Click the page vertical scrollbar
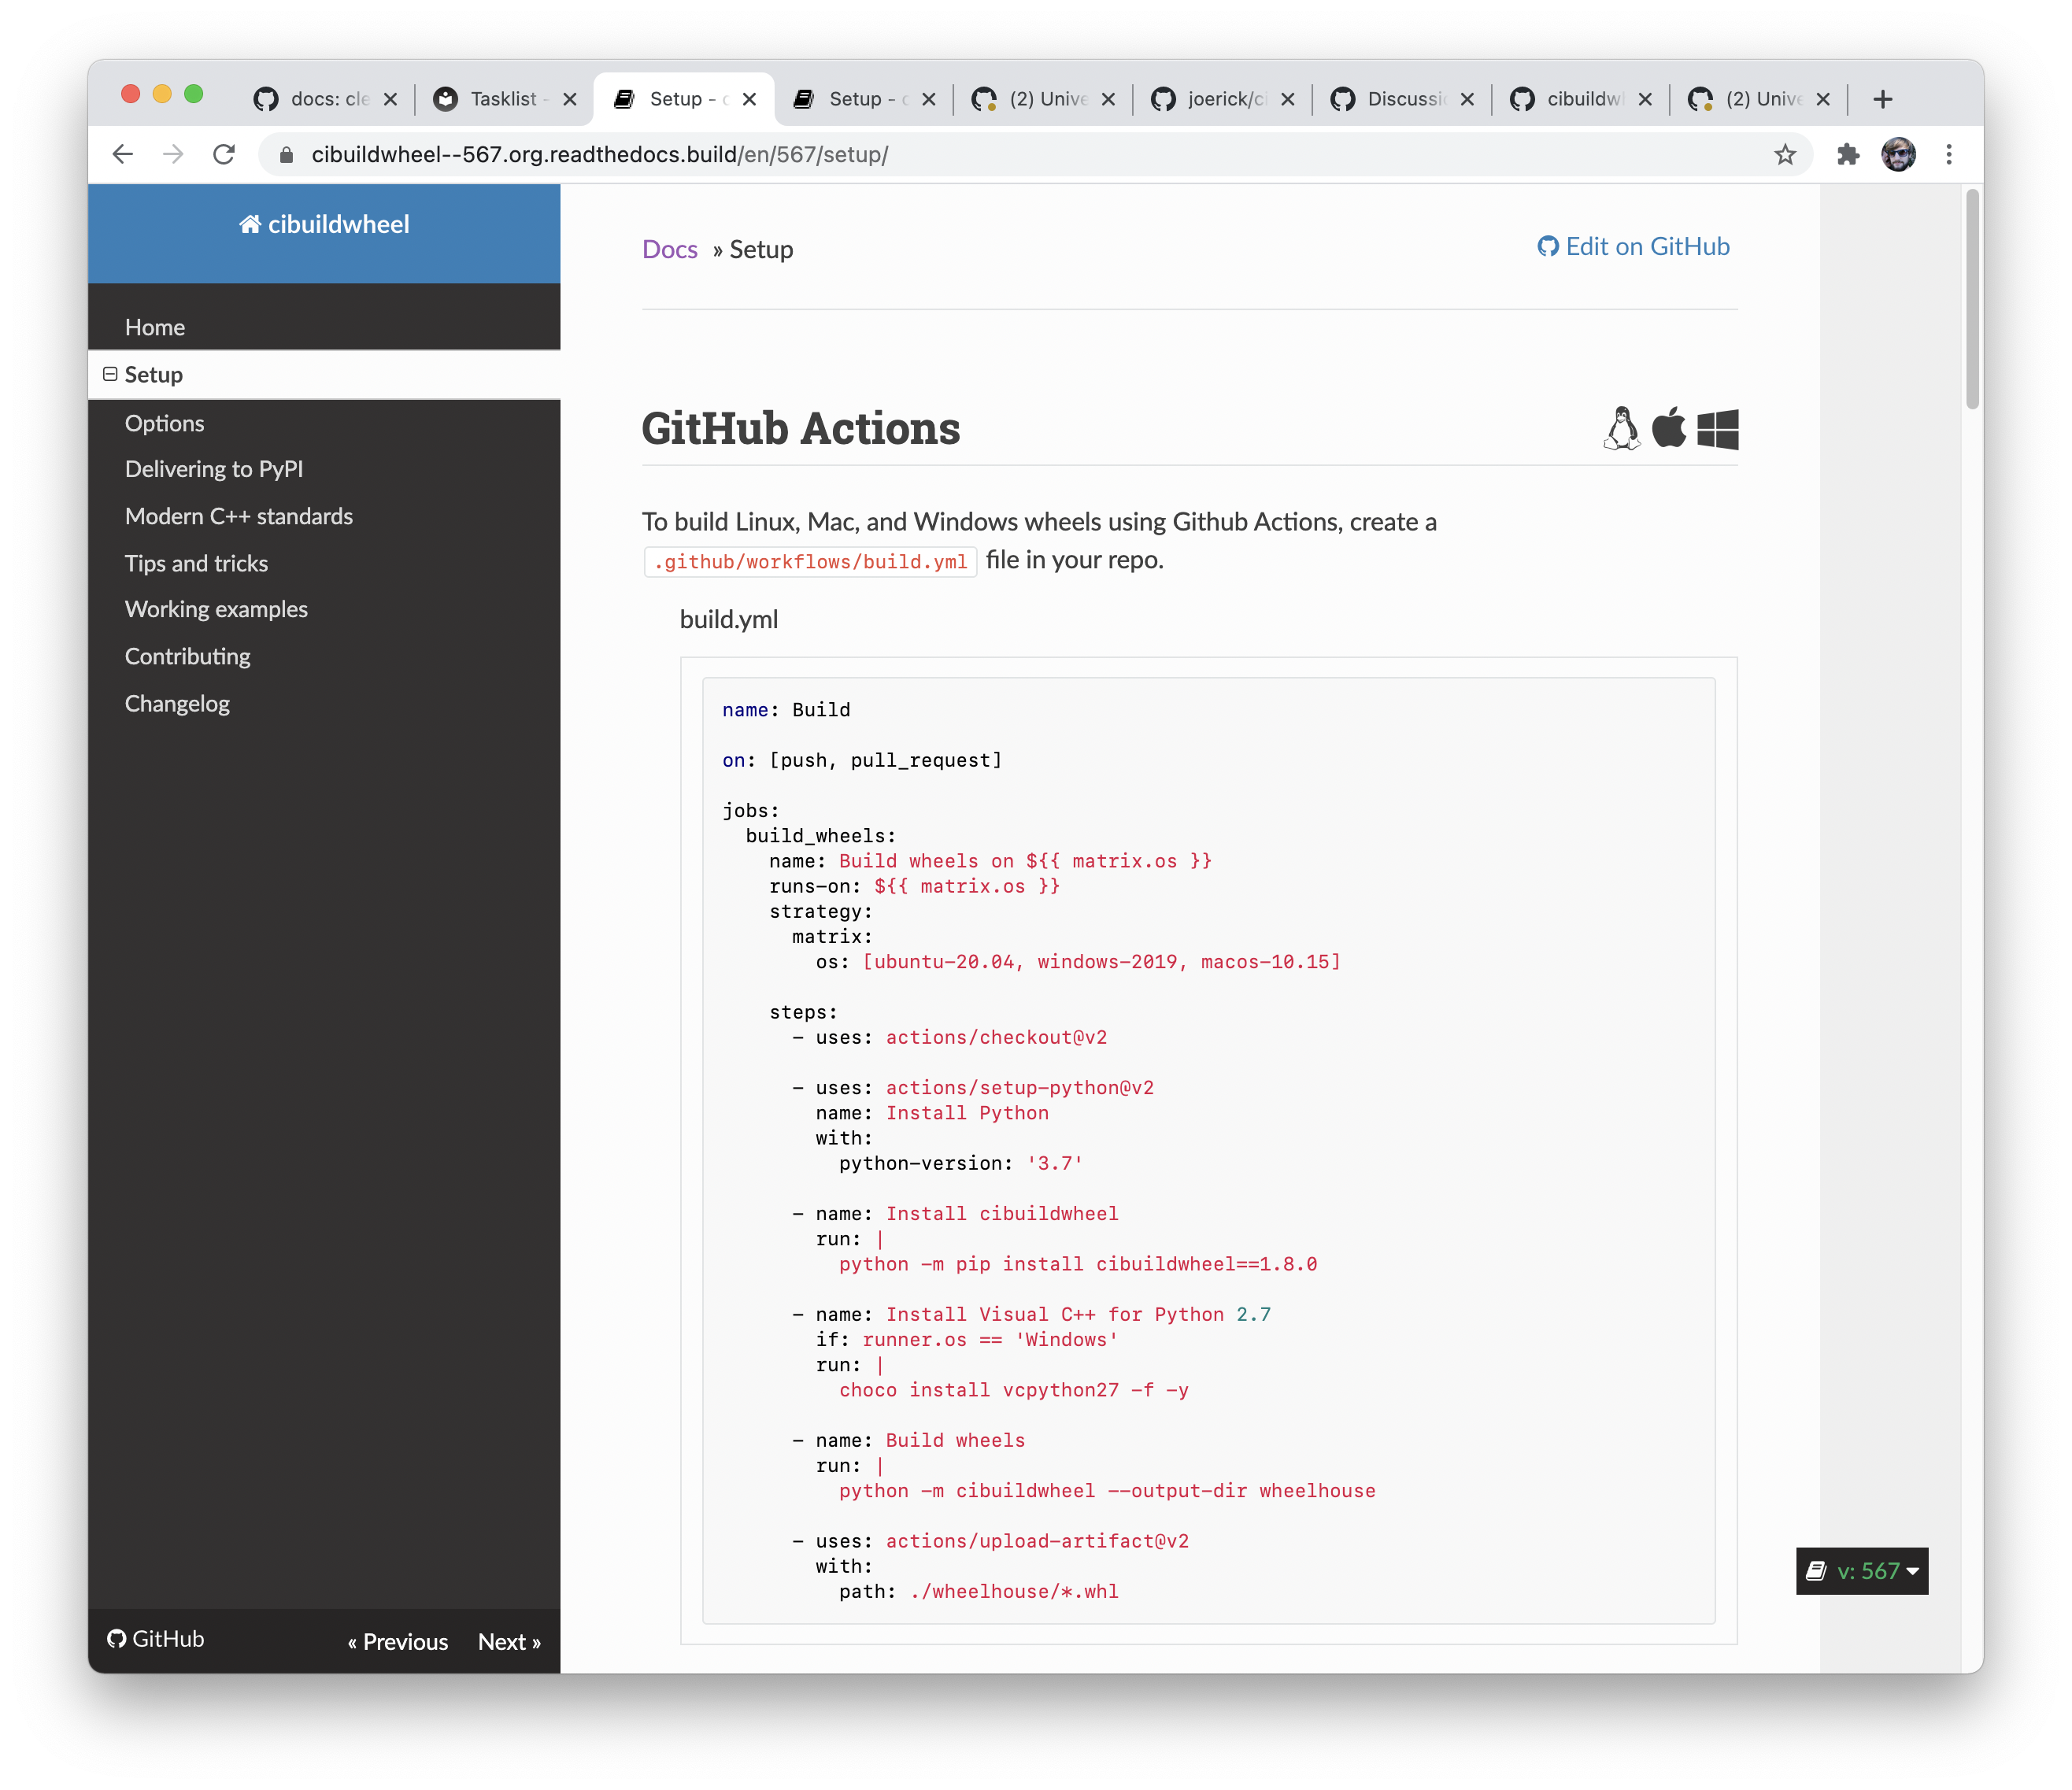Screen dimensions: 2072x1790 (1971, 300)
